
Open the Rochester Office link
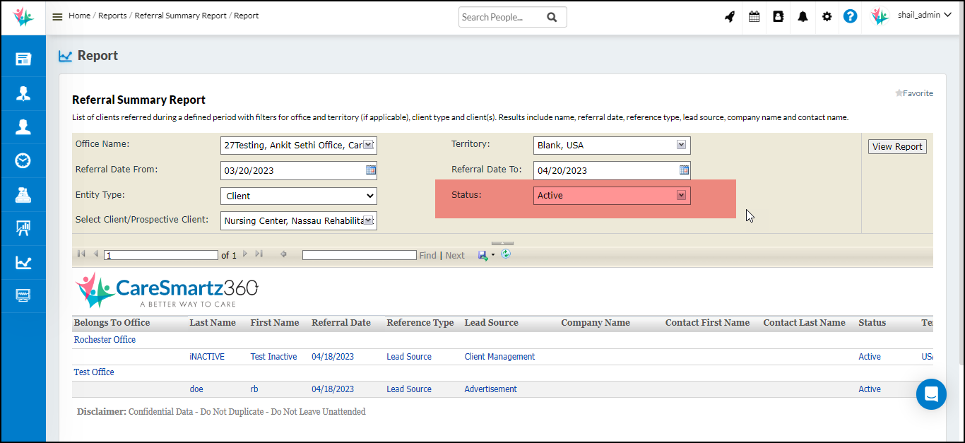105,340
